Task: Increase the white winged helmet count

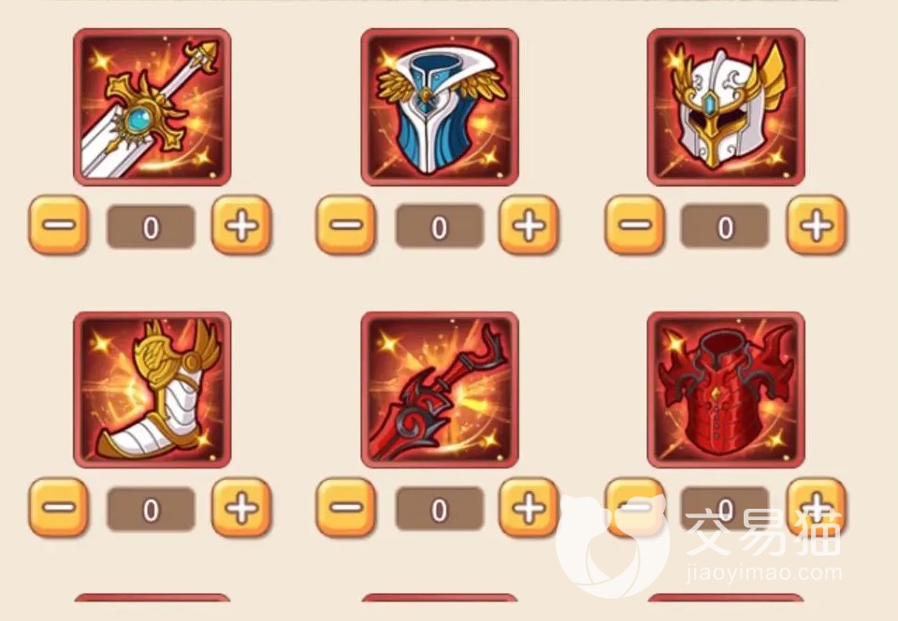Action: tap(816, 225)
